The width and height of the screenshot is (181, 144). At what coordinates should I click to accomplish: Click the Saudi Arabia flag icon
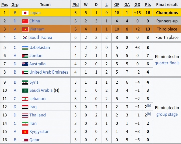click(25, 90)
